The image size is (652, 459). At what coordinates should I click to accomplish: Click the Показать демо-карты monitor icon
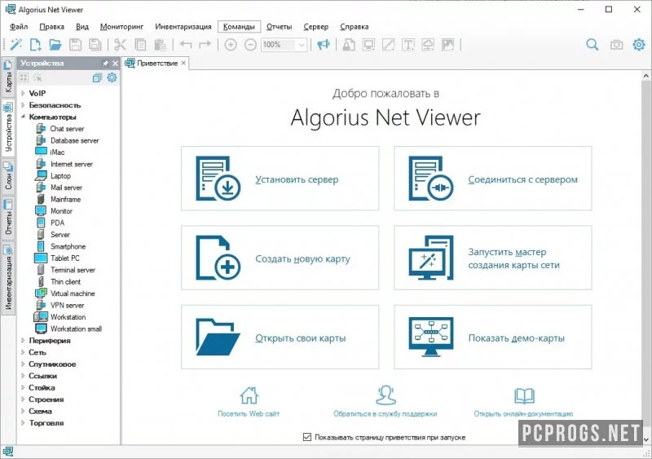pyautogui.click(x=431, y=337)
